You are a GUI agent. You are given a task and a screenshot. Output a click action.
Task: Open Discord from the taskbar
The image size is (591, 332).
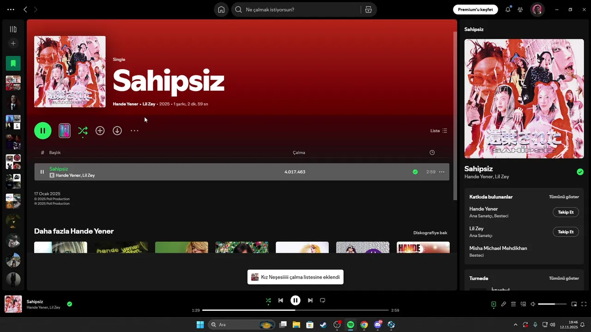coord(378,325)
